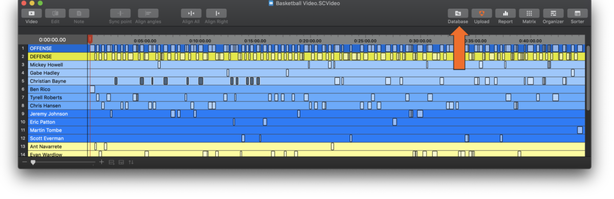Click the 0:05:00.00 ruler mark
Image resolution: width=614 pixels, height=199 pixels.
point(145,40)
